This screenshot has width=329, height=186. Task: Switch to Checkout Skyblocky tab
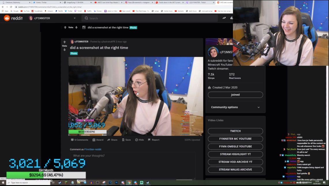[16, 3]
